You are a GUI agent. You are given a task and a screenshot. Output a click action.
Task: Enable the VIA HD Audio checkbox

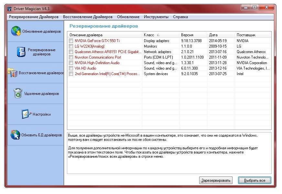71,68
